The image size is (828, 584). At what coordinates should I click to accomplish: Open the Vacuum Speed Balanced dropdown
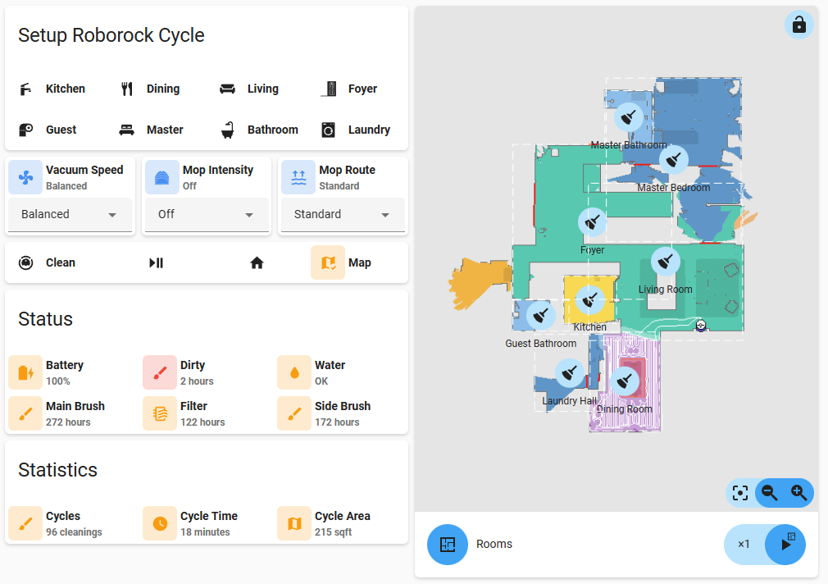[x=70, y=215]
